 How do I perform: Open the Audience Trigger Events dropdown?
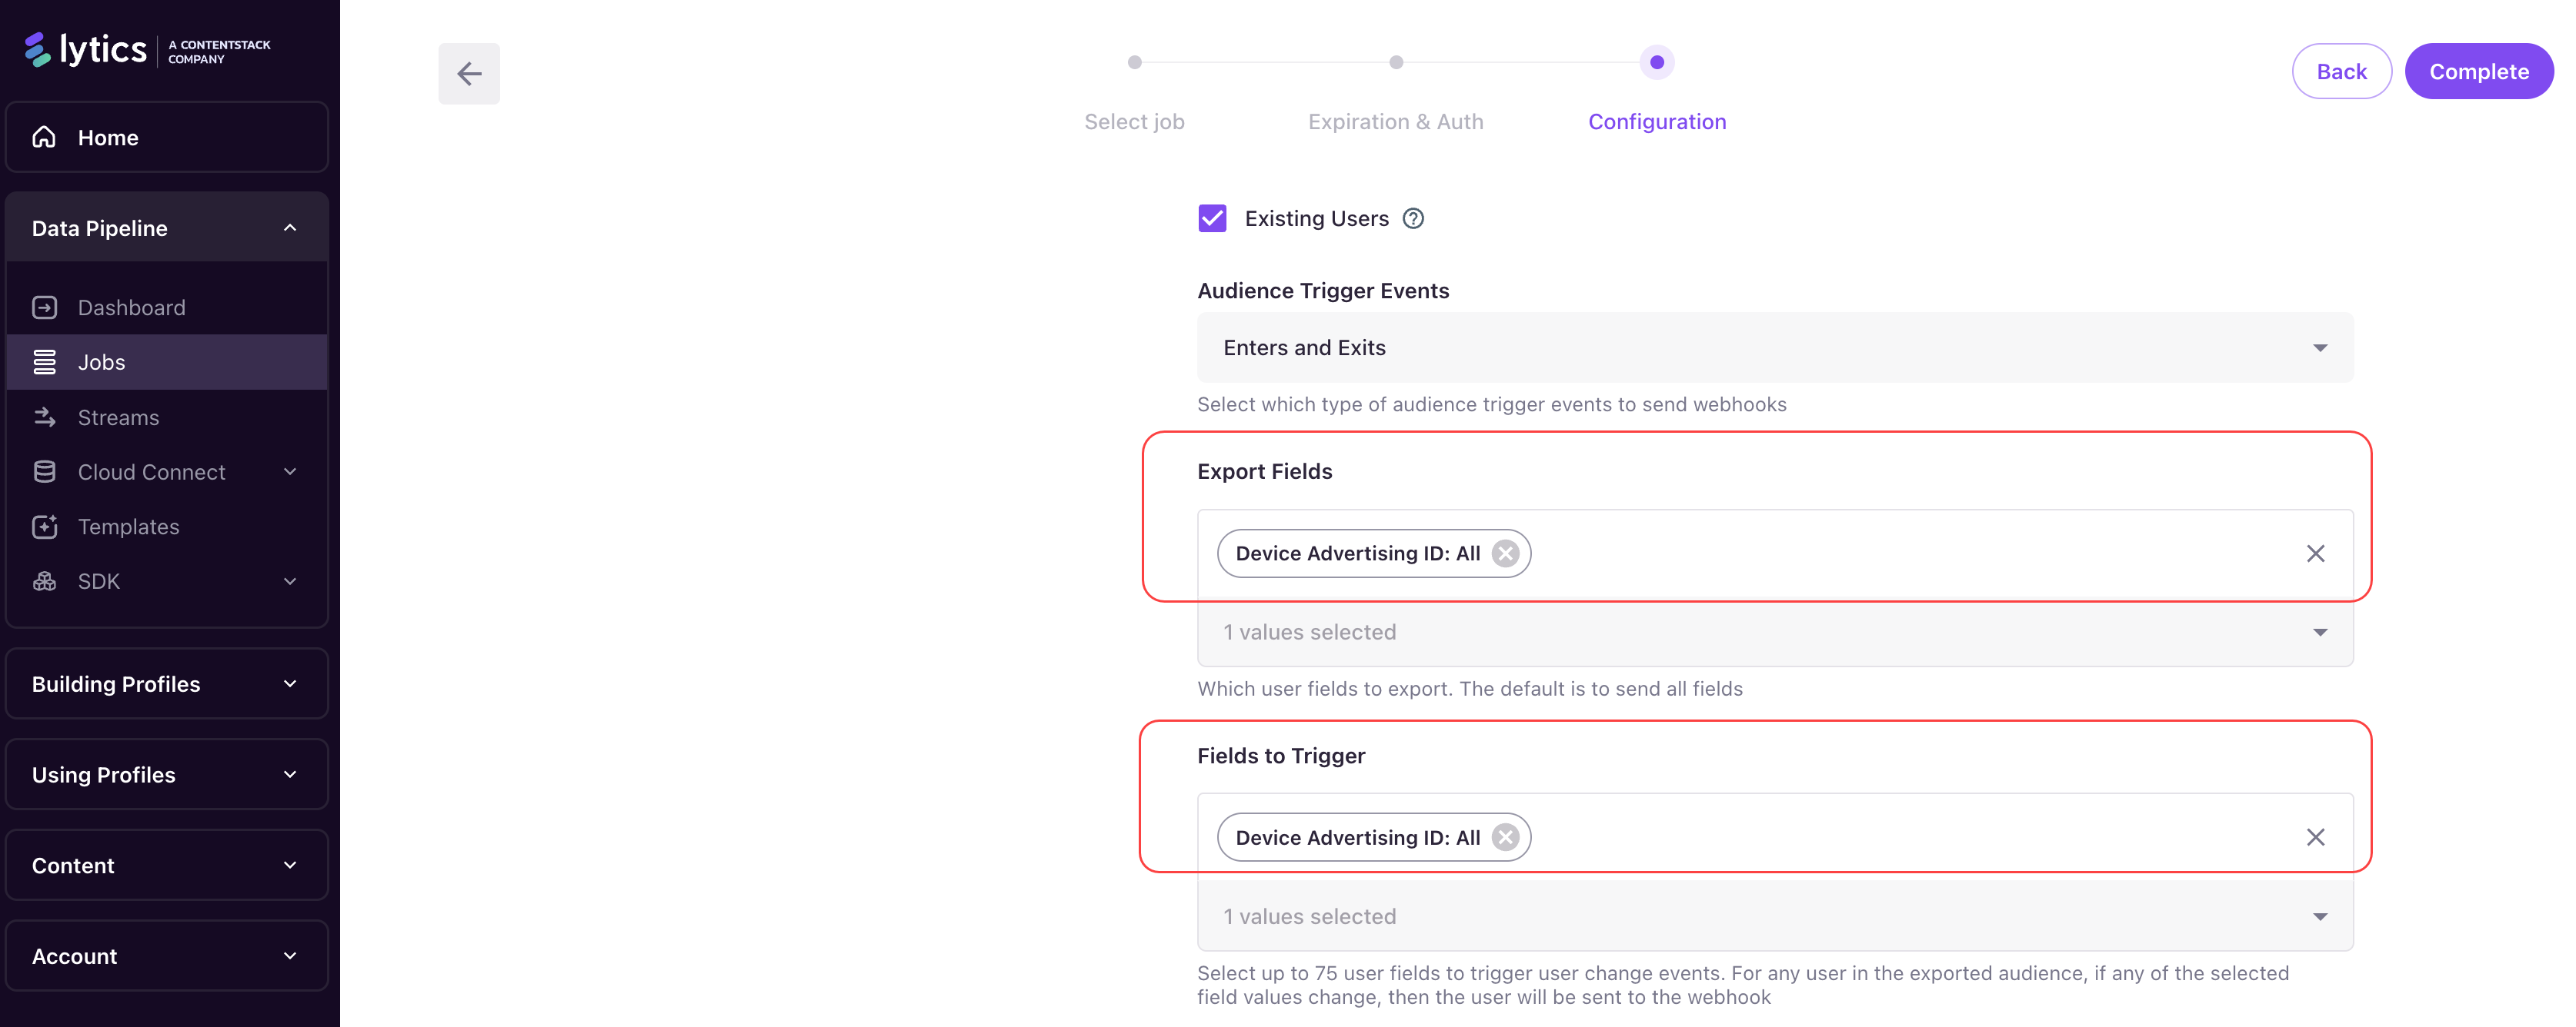[1774, 347]
